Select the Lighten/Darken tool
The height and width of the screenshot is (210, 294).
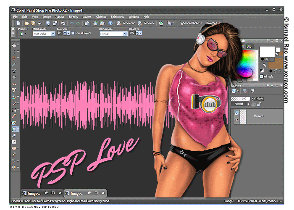(14, 110)
